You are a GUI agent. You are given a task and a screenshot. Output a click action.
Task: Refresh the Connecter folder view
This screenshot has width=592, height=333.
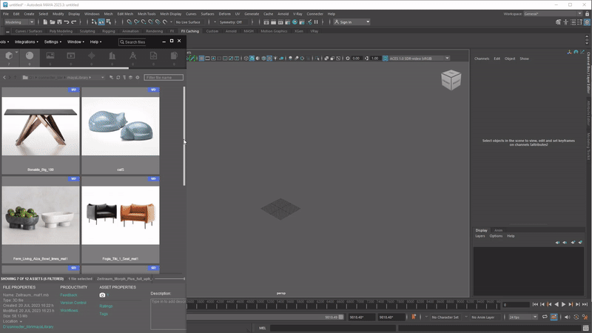click(x=118, y=78)
